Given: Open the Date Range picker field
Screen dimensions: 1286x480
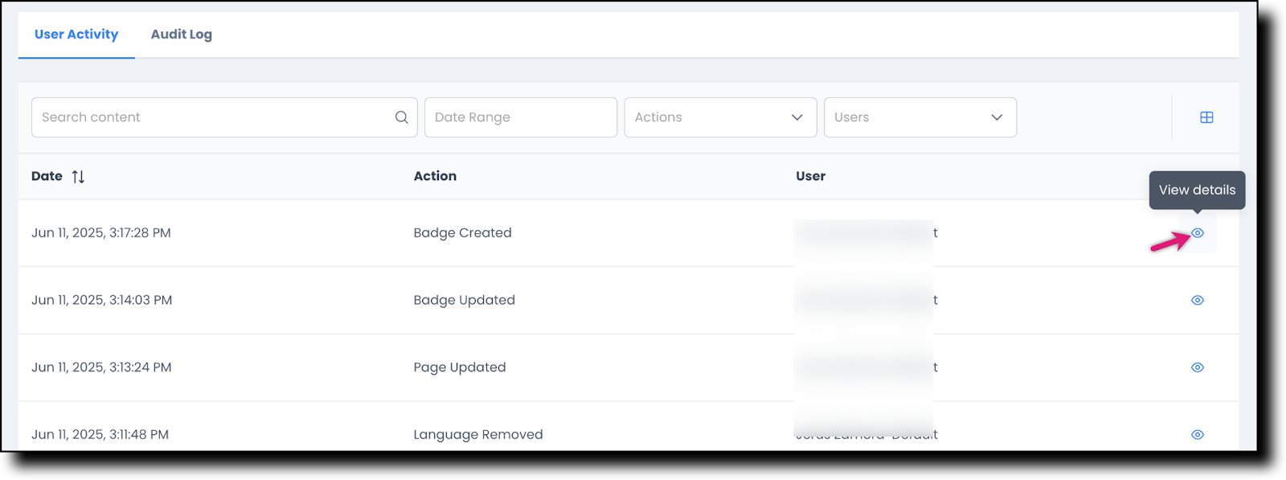Looking at the screenshot, I should click(520, 117).
